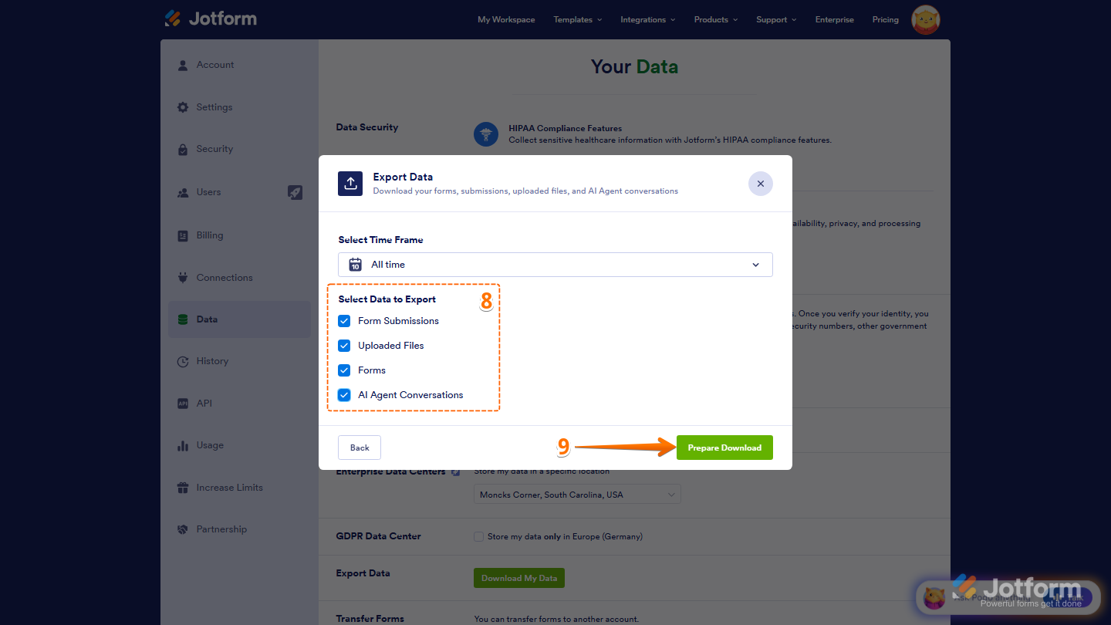Uncheck Uploaded Files checkbox

pos(344,346)
